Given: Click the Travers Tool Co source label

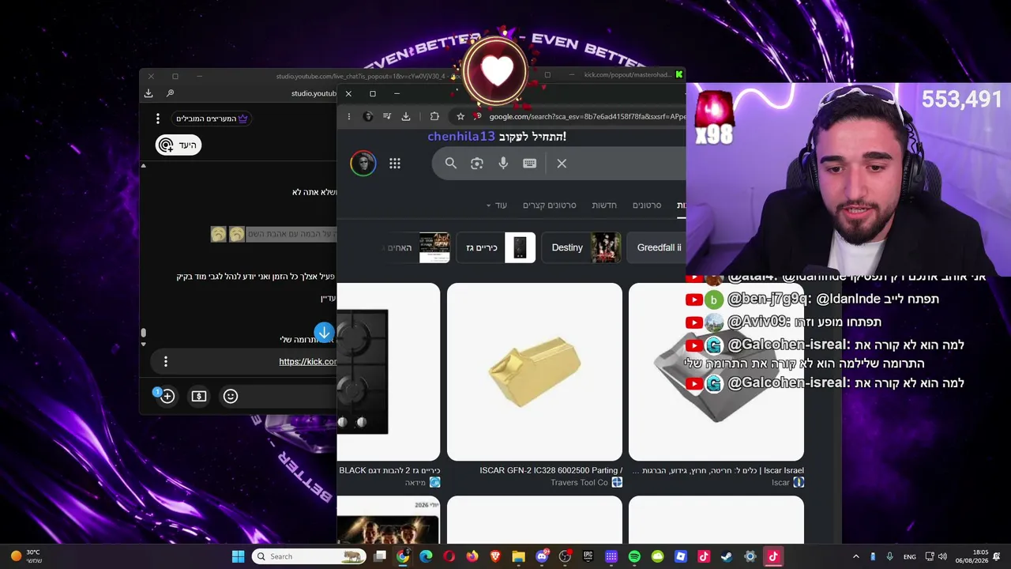Looking at the screenshot, I should pyautogui.click(x=580, y=483).
